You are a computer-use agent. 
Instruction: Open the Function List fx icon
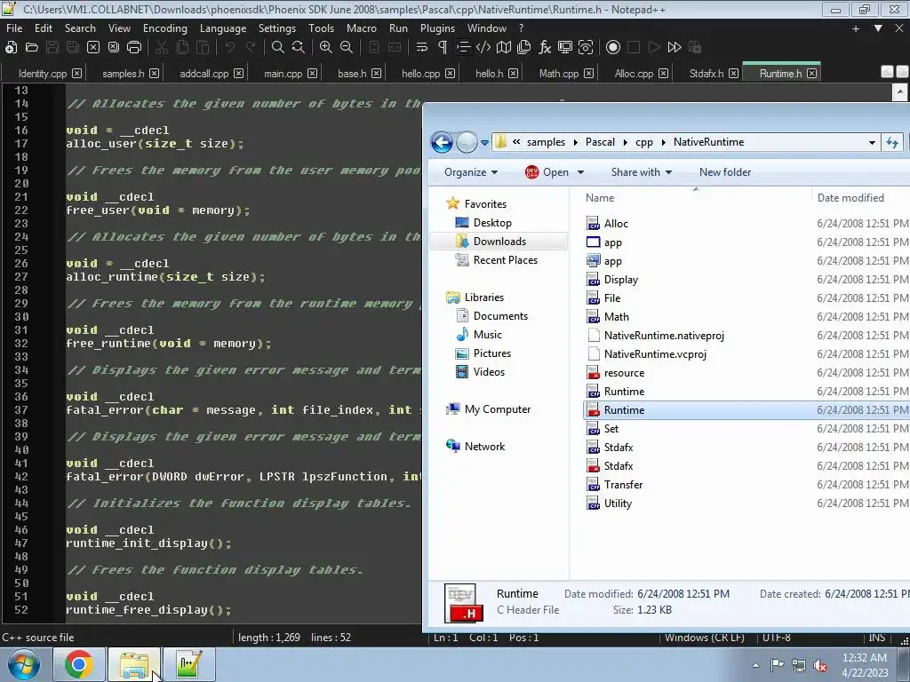[545, 48]
